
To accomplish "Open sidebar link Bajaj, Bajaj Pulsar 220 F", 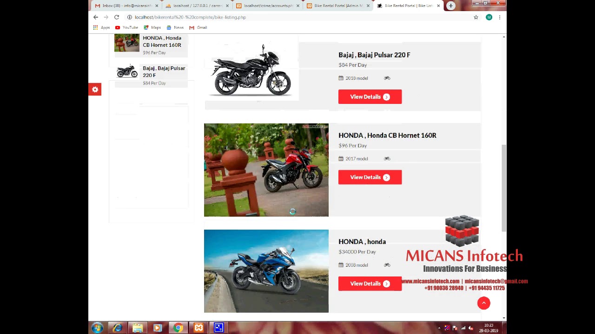I will (164, 71).
